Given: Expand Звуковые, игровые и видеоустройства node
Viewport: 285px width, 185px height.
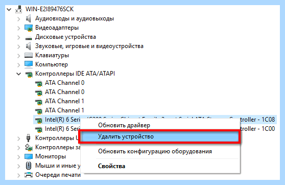Looking at the screenshot, I should click(x=19, y=47).
